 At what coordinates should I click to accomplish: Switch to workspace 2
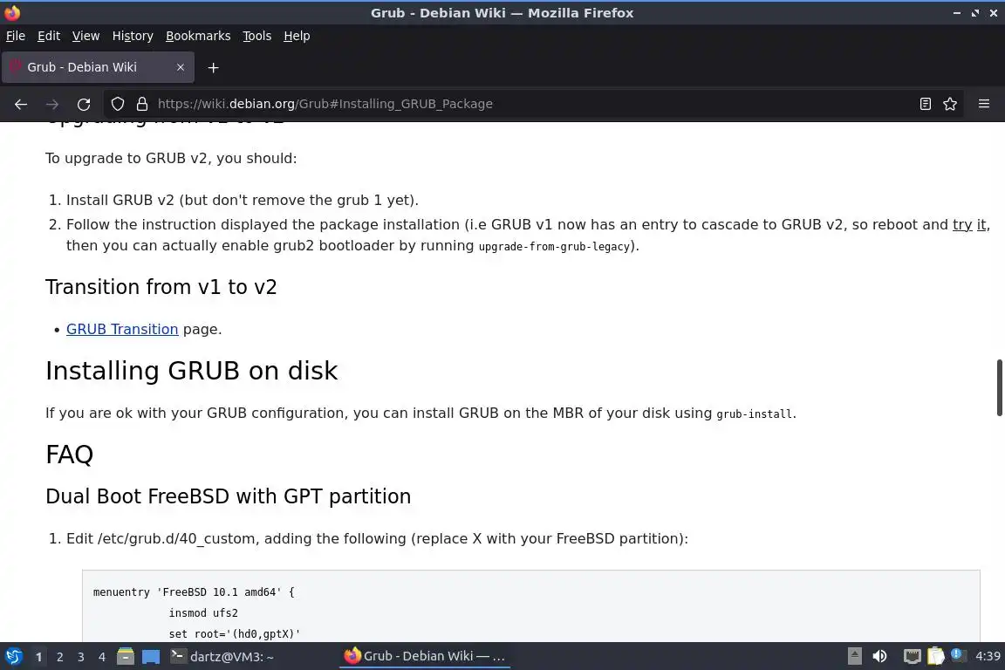pos(59,657)
